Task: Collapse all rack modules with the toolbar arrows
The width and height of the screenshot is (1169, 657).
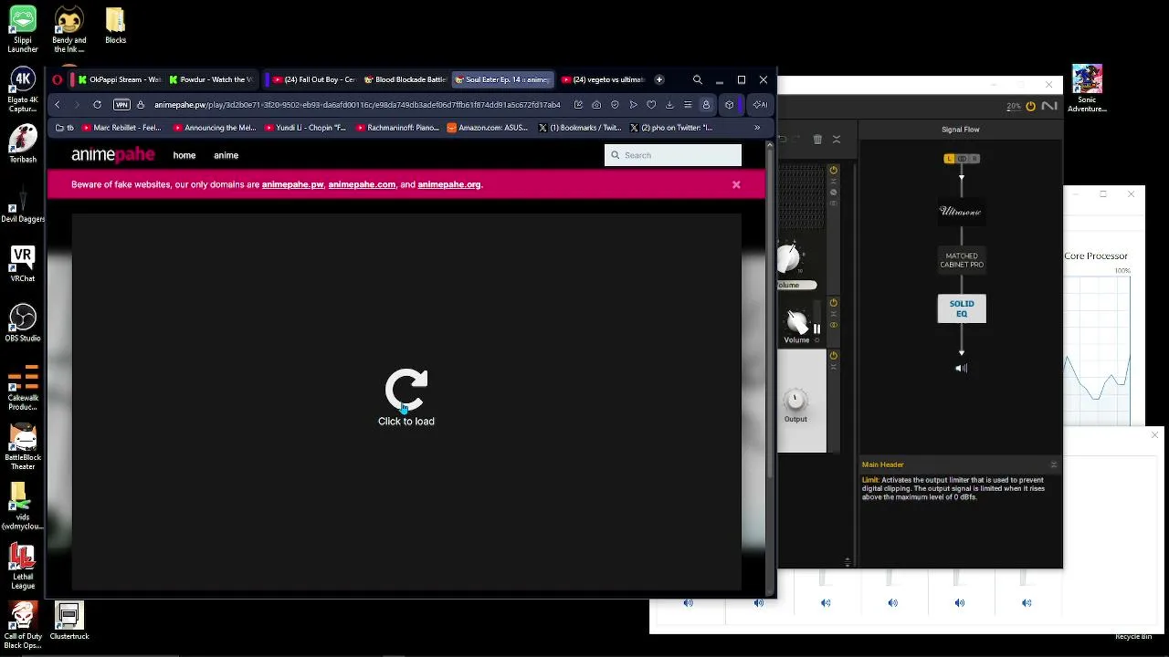Action: 837,140
